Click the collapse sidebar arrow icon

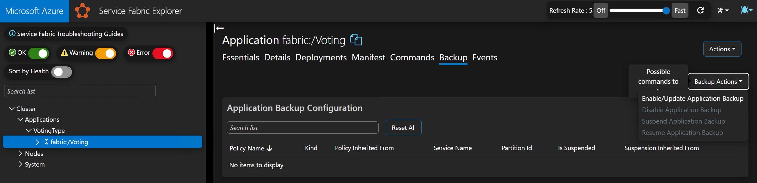(x=218, y=28)
